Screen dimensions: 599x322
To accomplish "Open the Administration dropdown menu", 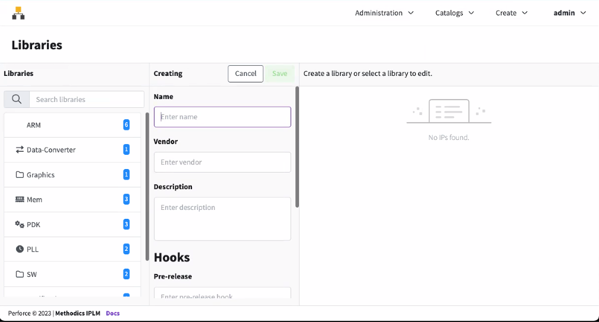I will [x=384, y=13].
